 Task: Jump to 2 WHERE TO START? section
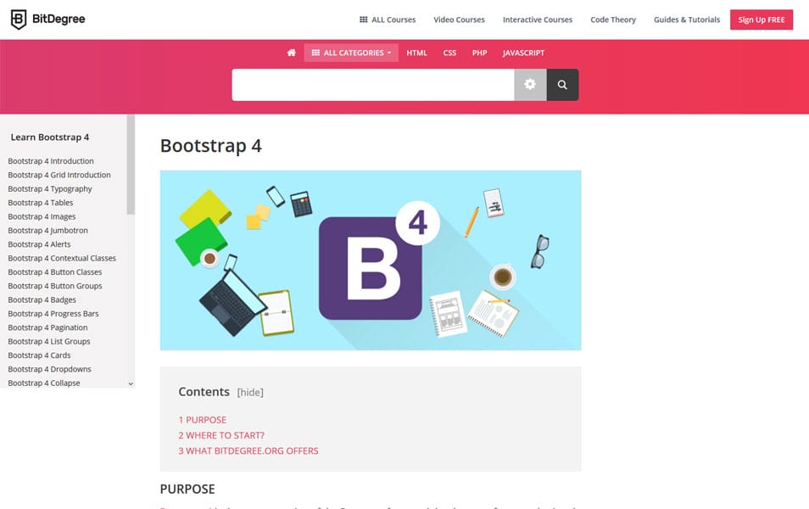(221, 435)
